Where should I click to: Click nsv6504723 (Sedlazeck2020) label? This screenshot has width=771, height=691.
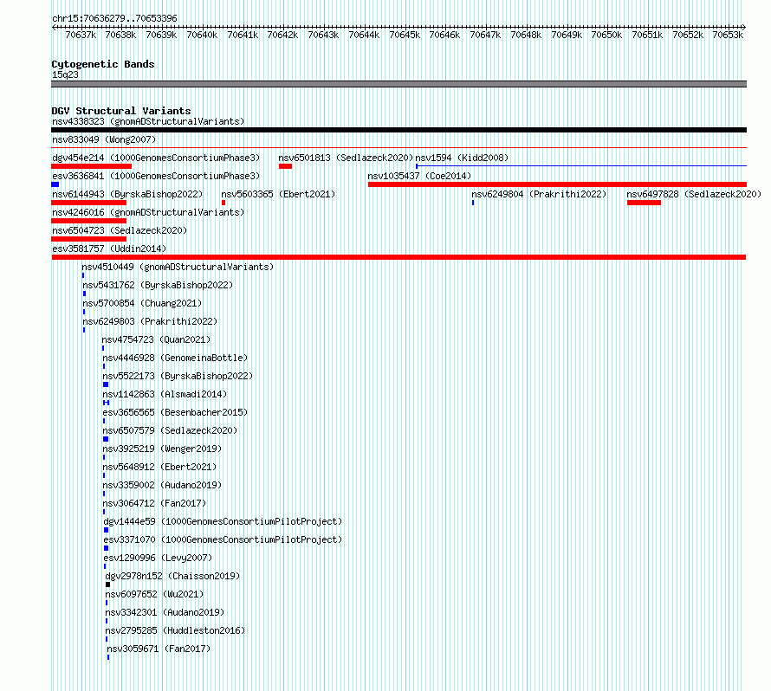click(x=120, y=230)
